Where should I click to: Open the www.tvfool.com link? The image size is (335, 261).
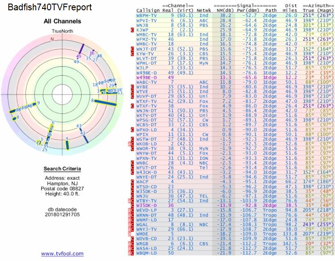pyautogui.click(x=62, y=254)
